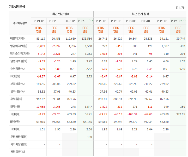This screenshot has height=157, width=188.
Task: Select the 배당성향(%) row label
Action: click(x=17, y=152)
